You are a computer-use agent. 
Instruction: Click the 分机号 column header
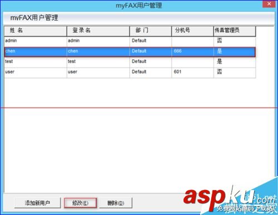(x=192, y=31)
